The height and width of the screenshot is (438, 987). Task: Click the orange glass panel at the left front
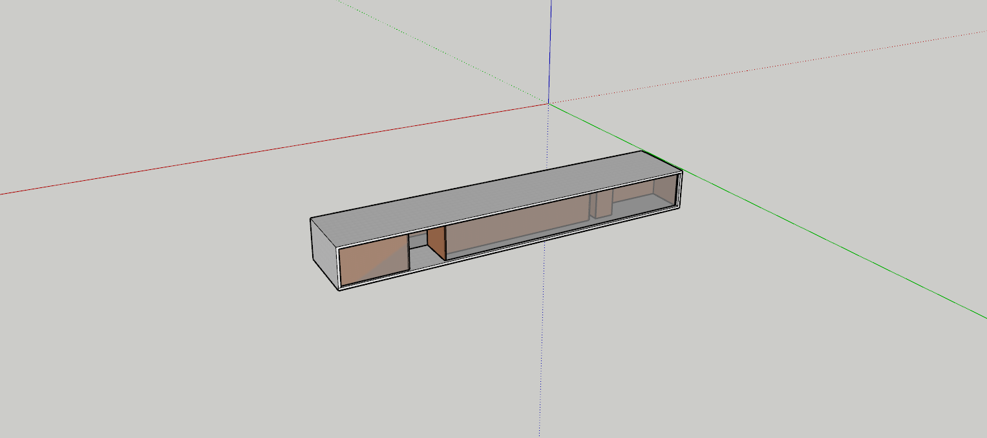coord(374,260)
